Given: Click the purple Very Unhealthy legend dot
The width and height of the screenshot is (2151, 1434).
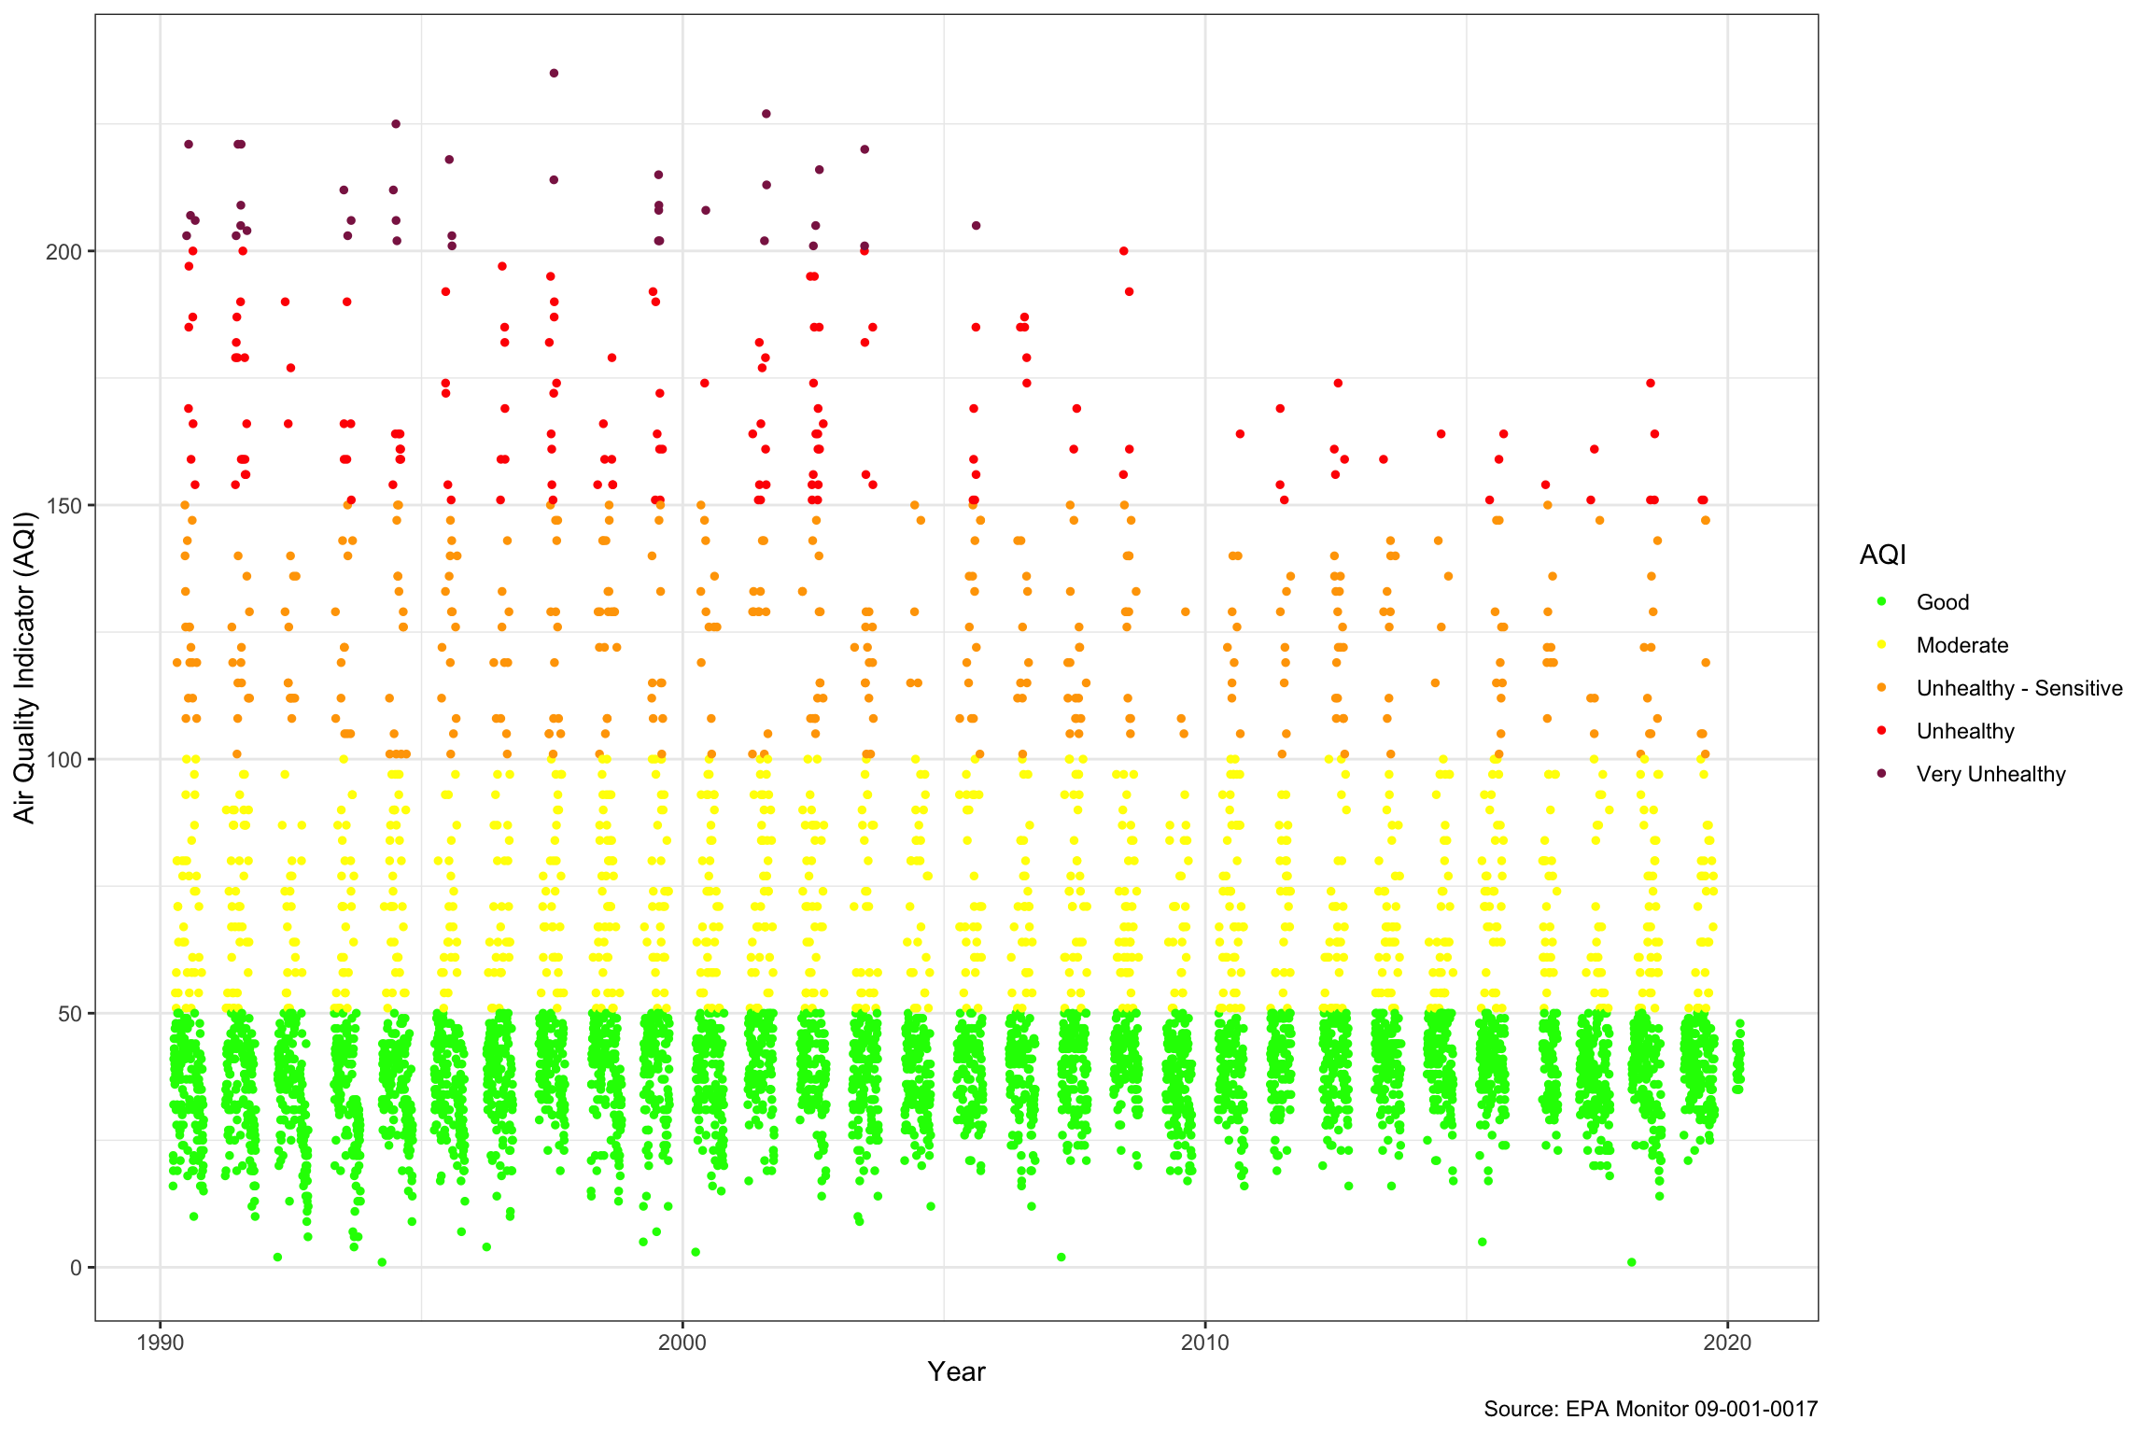Looking at the screenshot, I should 1881,773.
